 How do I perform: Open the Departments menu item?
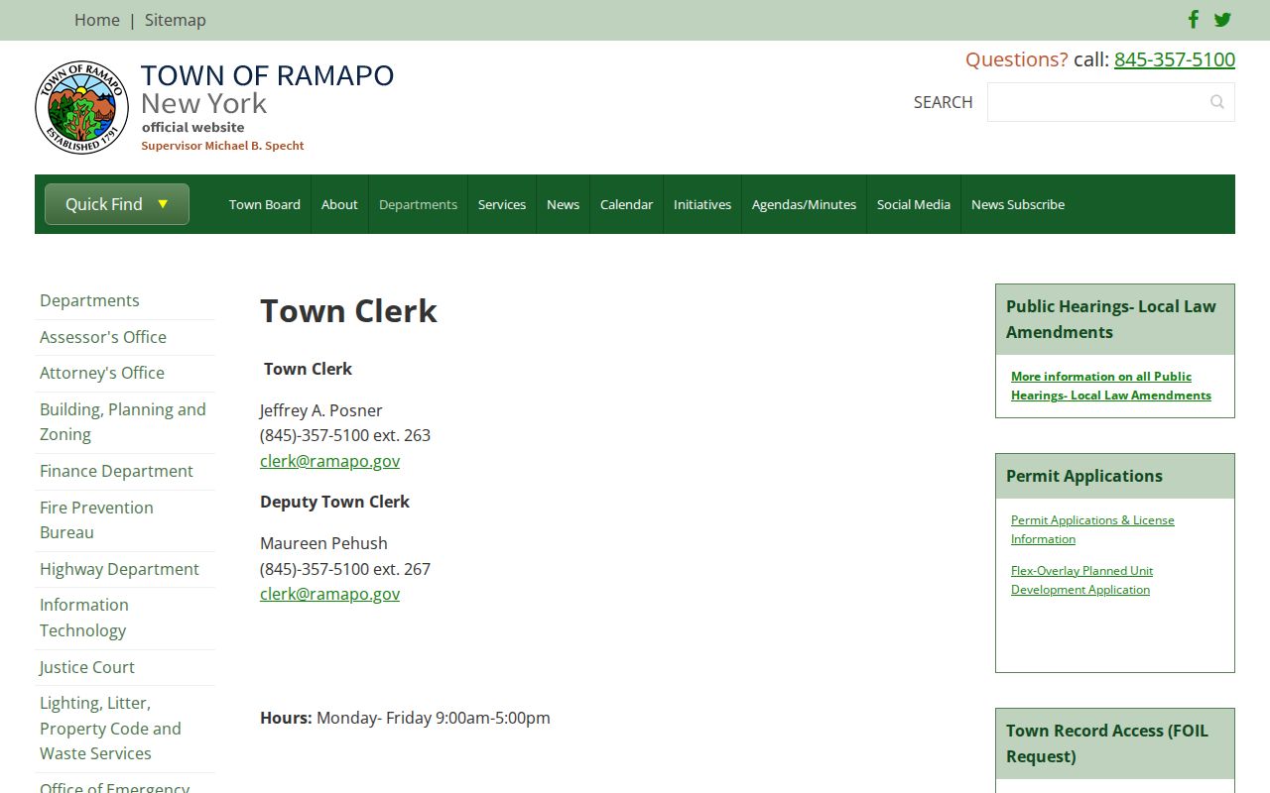[418, 204]
